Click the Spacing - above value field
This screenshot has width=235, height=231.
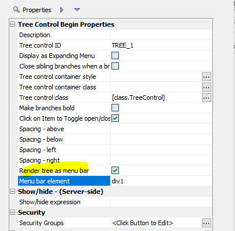pos(161,129)
